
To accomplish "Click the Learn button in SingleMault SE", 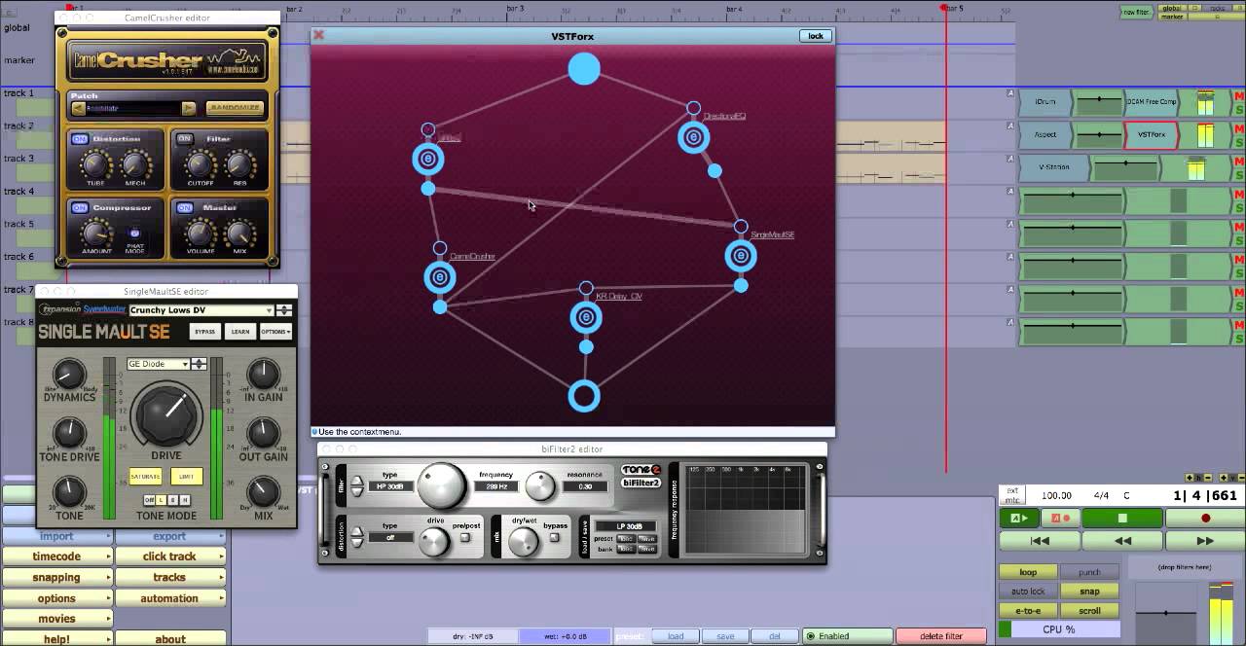I will click(x=240, y=332).
